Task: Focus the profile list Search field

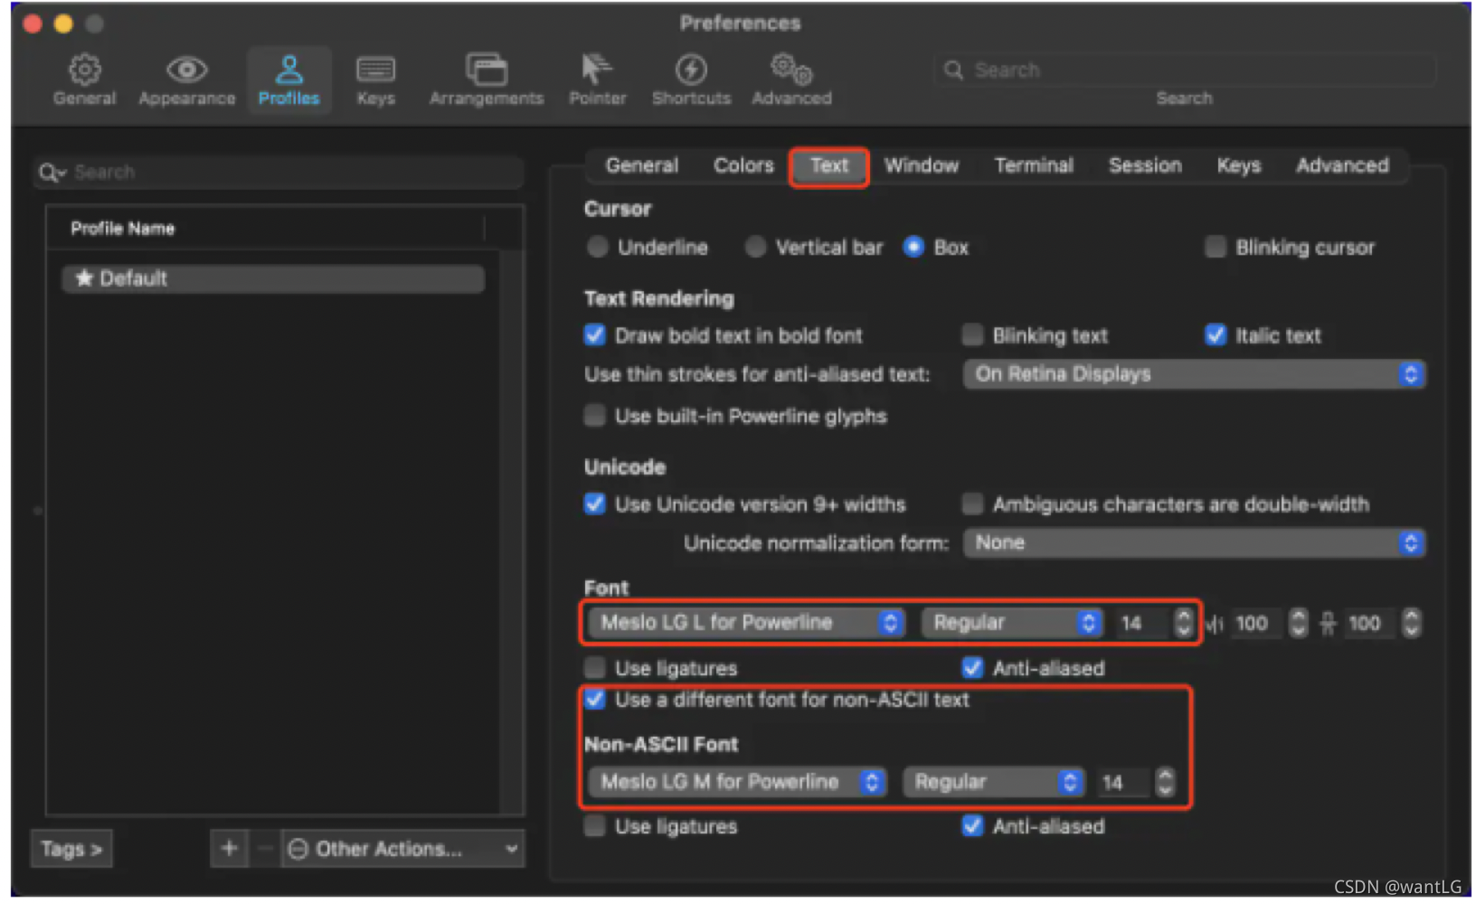Action: coord(279,172)
